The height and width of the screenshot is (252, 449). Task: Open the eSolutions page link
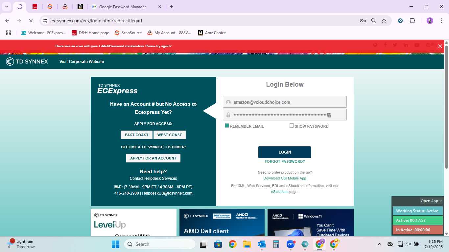tap(280, 192)
